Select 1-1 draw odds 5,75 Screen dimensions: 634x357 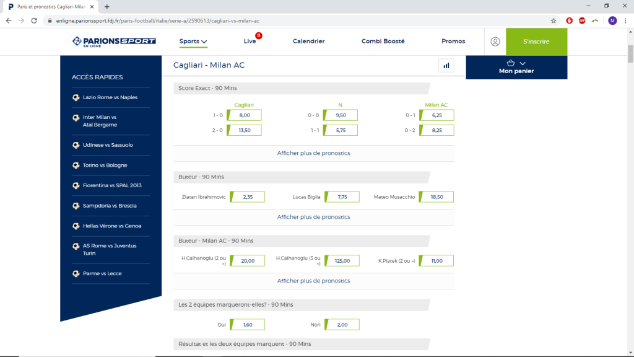(341, 130)
